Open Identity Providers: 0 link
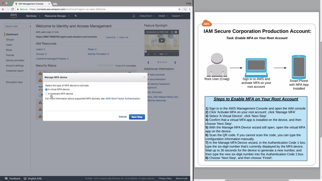The width and height of the screenshot is (322, 181). coord(98,54)
